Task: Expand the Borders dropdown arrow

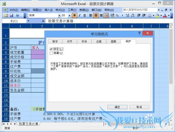Action: tap(154, 15)
